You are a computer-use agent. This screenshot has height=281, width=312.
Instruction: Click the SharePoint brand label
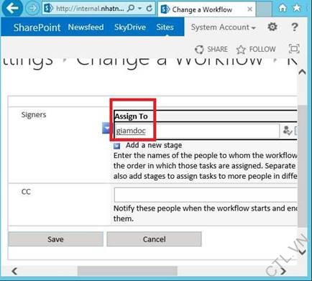(x=37, y=27)
